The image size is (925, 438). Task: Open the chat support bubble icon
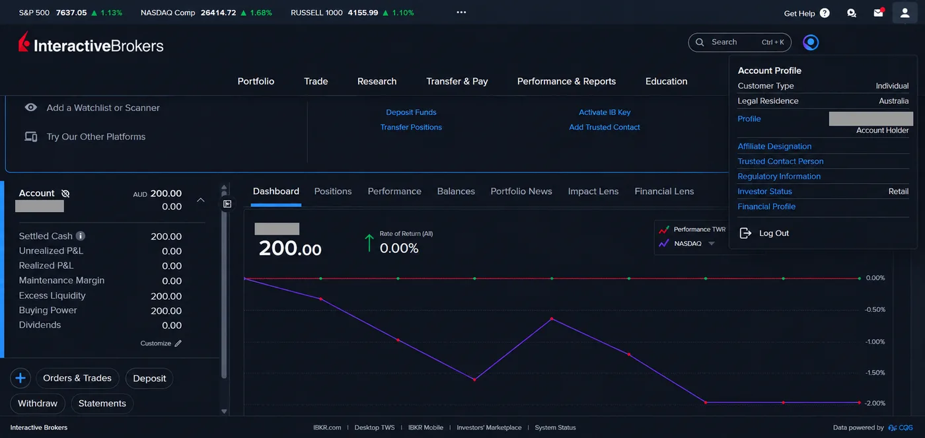pyautogui.click(x=852, y=13)
